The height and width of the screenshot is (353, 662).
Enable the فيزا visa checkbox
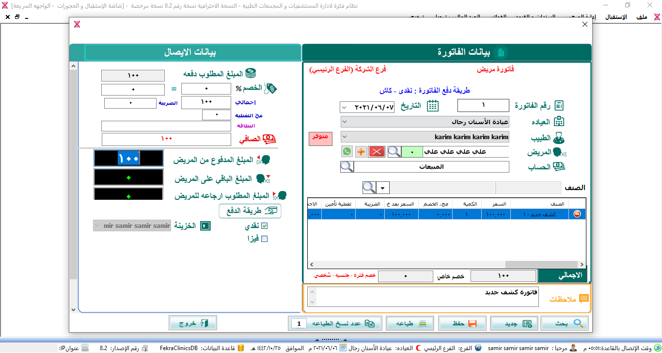pos(264,239)
